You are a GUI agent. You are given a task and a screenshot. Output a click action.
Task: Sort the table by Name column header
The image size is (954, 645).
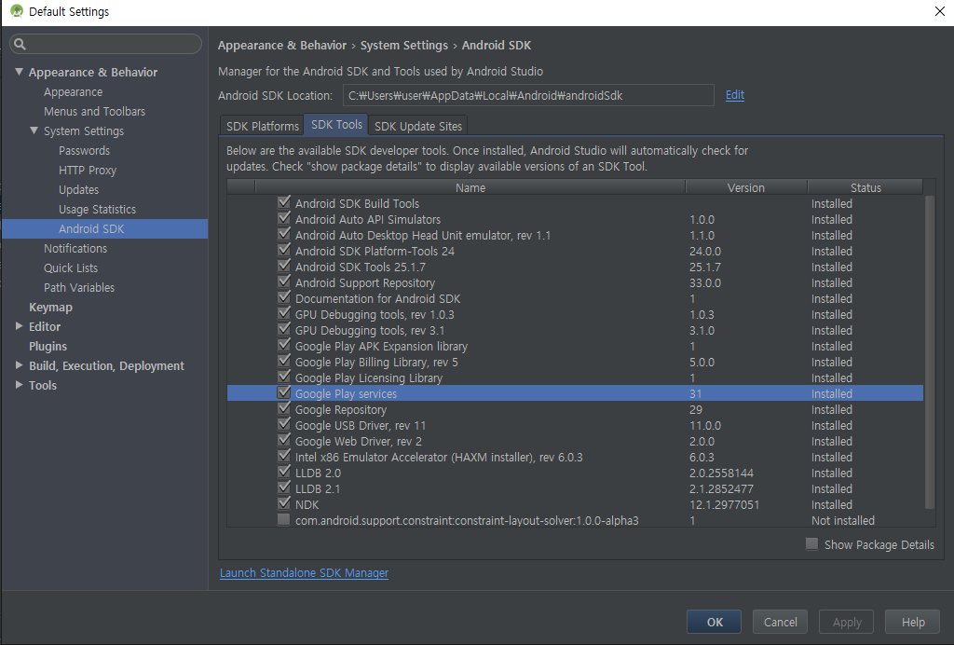(470, 187)
